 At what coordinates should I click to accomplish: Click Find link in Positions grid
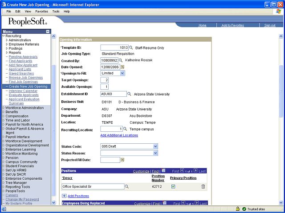[x=155, y=171]
